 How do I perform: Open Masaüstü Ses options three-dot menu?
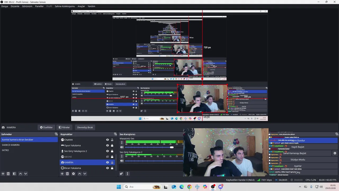[122, 142]
